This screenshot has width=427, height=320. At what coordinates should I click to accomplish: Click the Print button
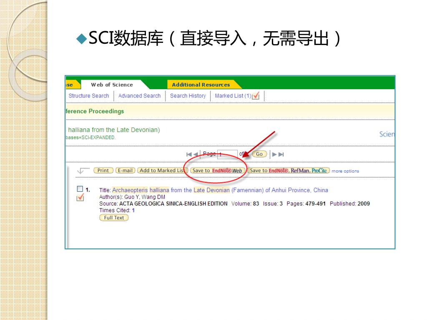pyautogui.click(x=103, y=170)
